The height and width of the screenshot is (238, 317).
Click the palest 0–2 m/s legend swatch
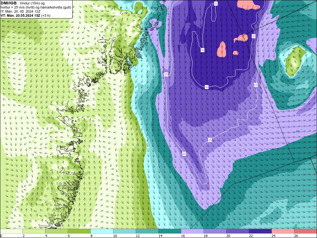click(x=11, y=231)
